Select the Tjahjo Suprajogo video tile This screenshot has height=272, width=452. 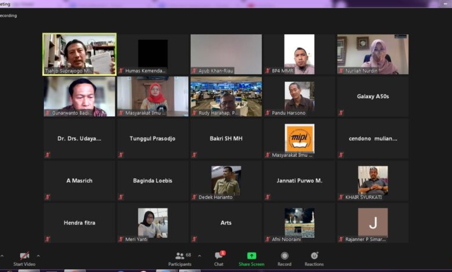(x=79, y=54)
